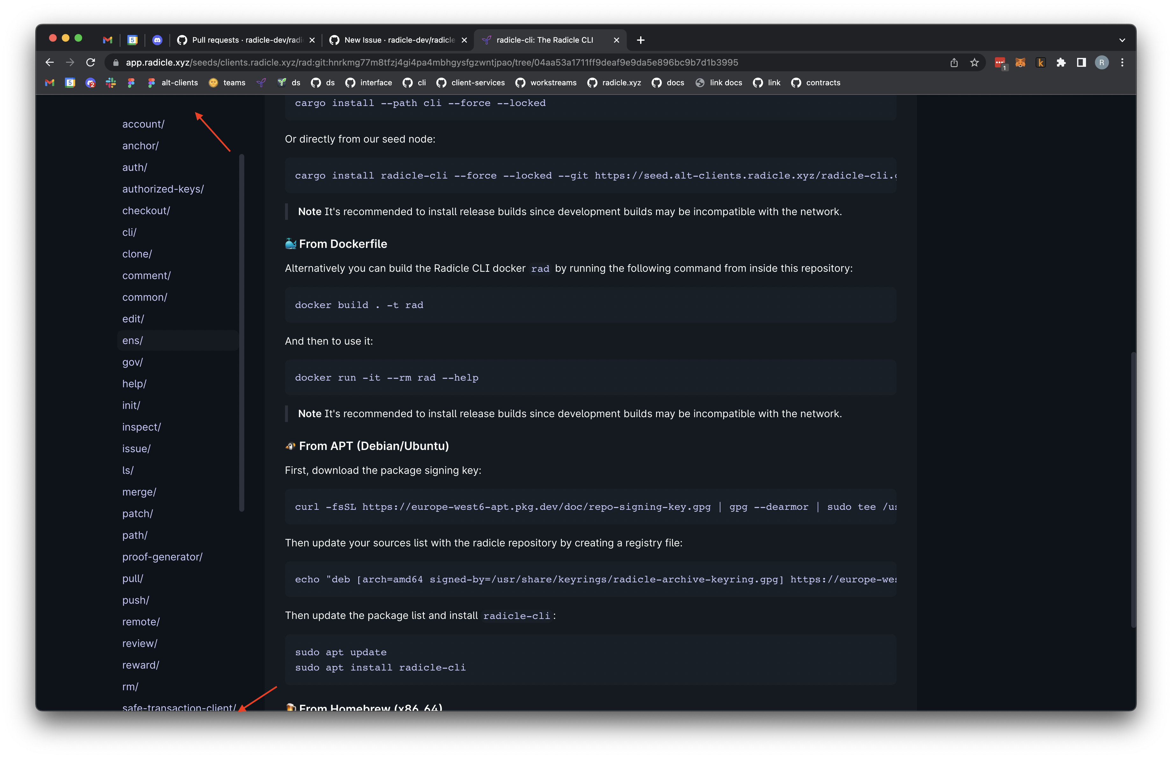Open the teams bookmark
Image resolution: width=1172 pixels, height=758 pixels.
[227, 83]
